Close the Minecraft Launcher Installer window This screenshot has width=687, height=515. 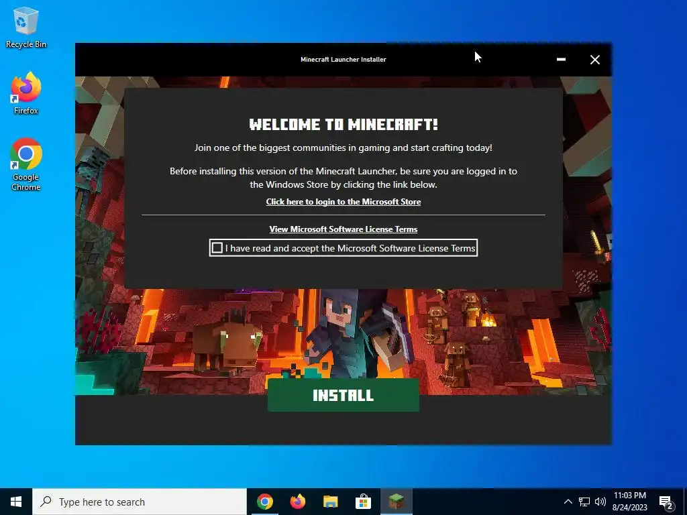[594, 60]
